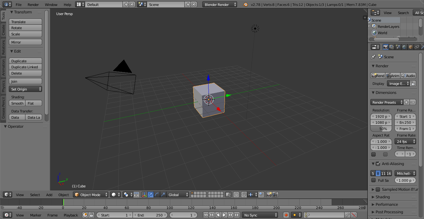Screen dimensions: 424x219
Task: Play the animation forward
Action: 224,215
